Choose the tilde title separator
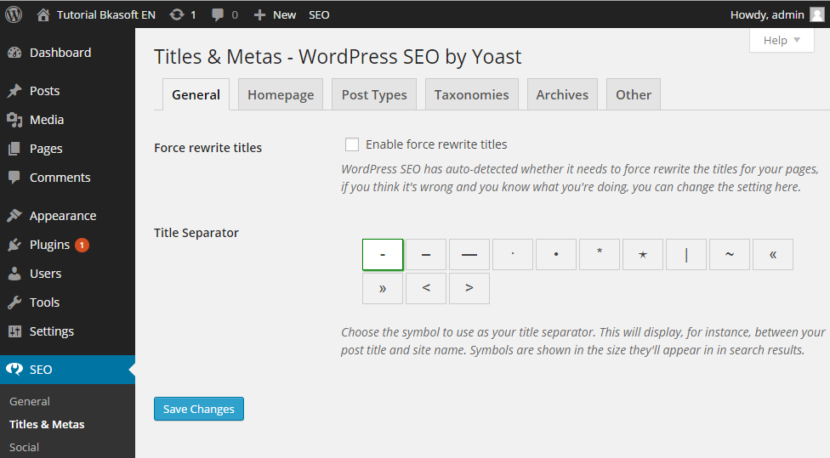 (x=730, y=254)
